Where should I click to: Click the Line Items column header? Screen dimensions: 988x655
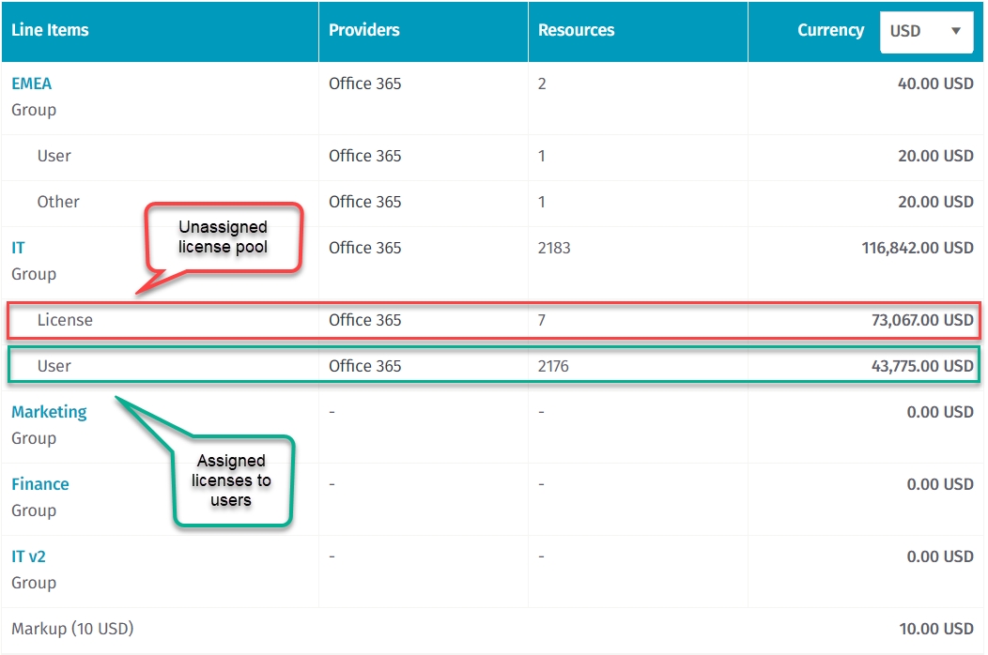click(x=50, y=30)
